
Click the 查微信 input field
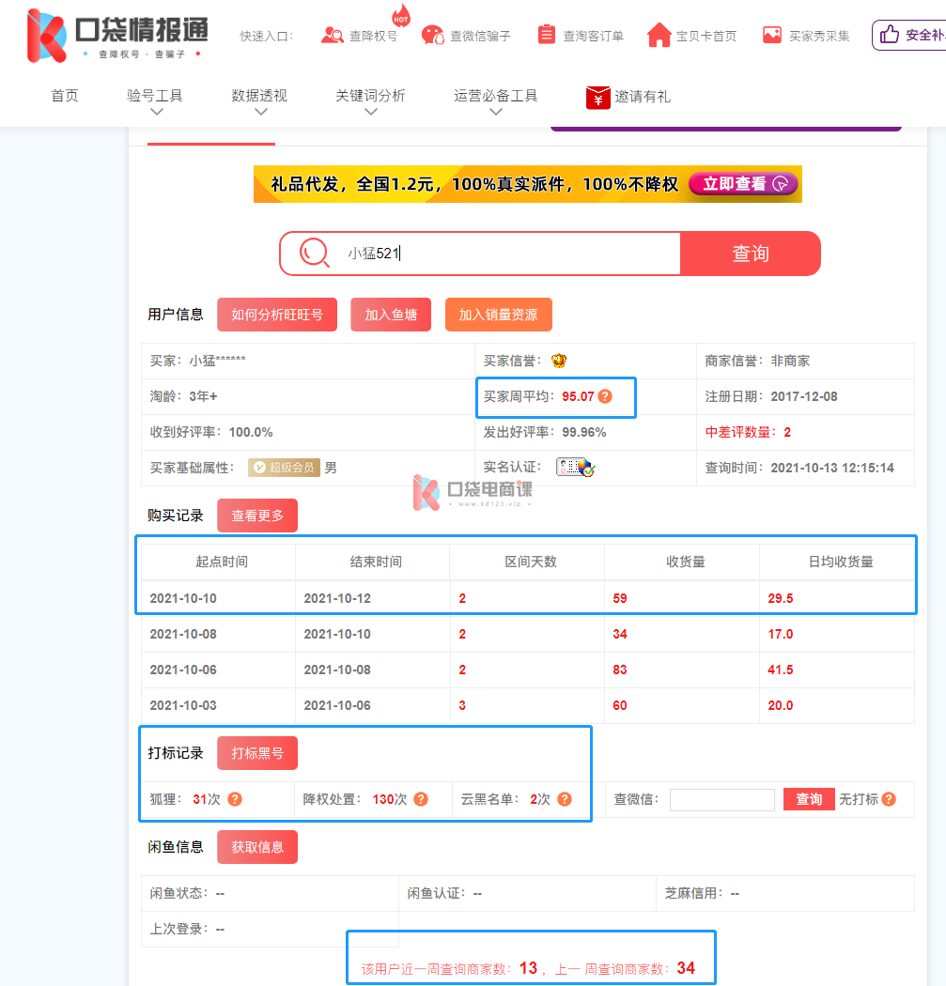(721, 799)
